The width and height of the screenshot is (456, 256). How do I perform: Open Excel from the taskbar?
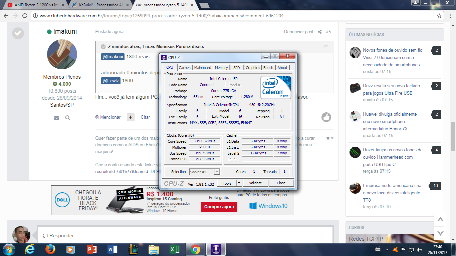(174, 249)
